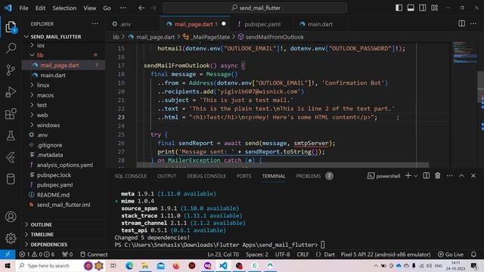This screenshot has height=272, width=484.
Task: Customize layout icon in title bar
Action: pyautogui.click(x=434, y=8)
